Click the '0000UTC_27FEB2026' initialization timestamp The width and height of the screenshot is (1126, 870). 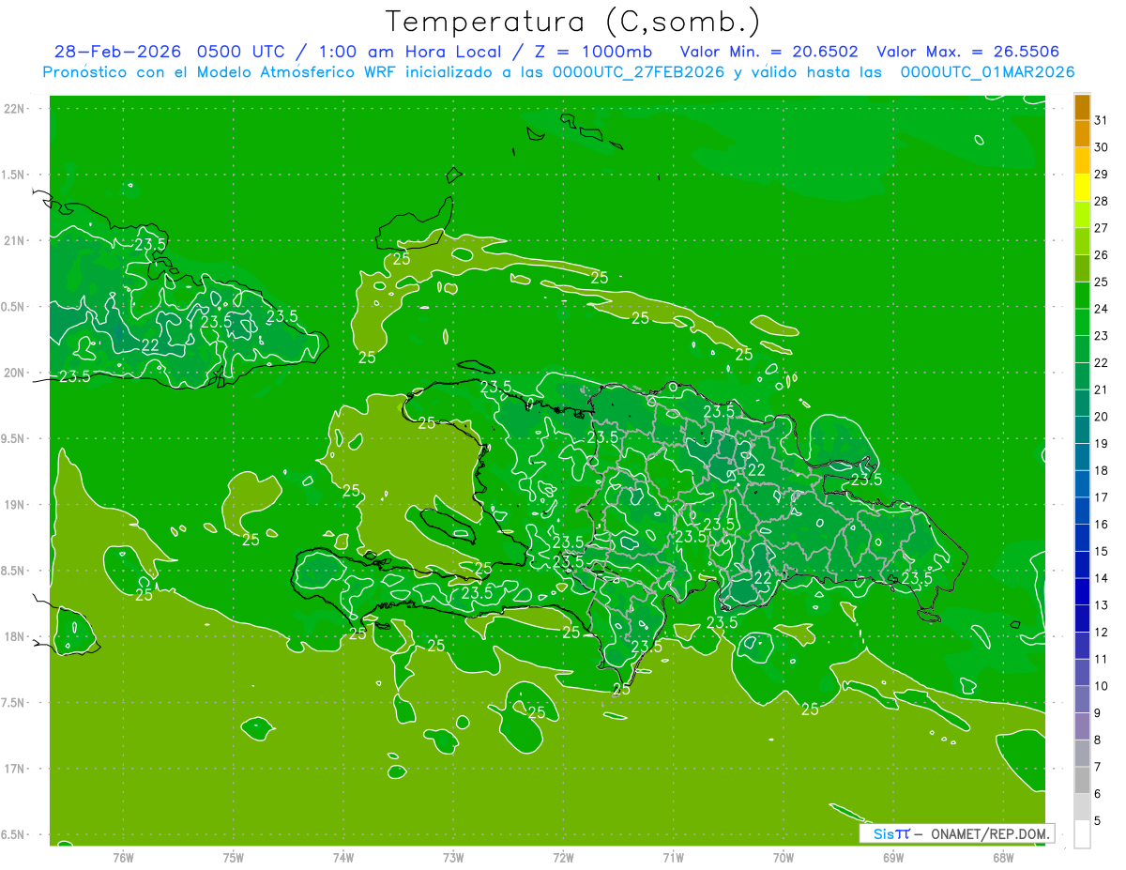pos(638,72)
